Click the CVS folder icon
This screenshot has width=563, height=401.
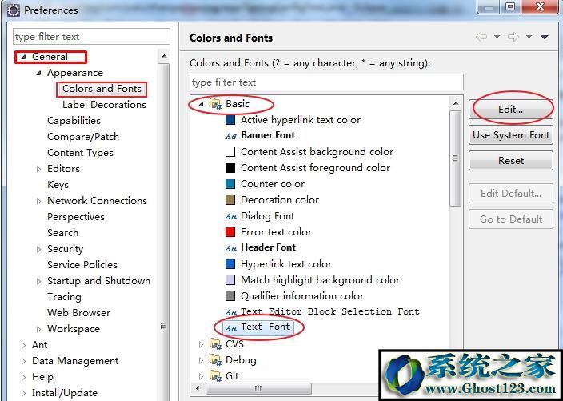coord(215,344)
